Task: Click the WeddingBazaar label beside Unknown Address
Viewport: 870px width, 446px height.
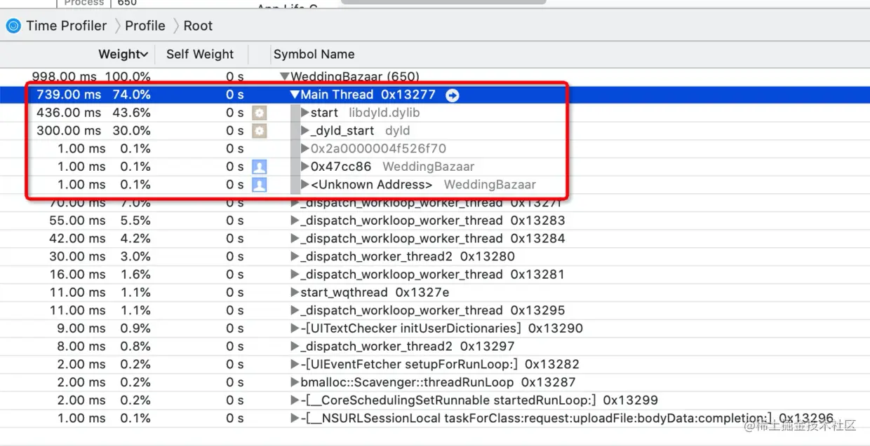Action: pyautogui.click(x=490, y=185)
